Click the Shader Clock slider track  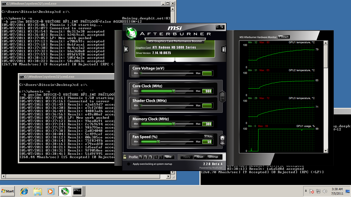(167, 105)
